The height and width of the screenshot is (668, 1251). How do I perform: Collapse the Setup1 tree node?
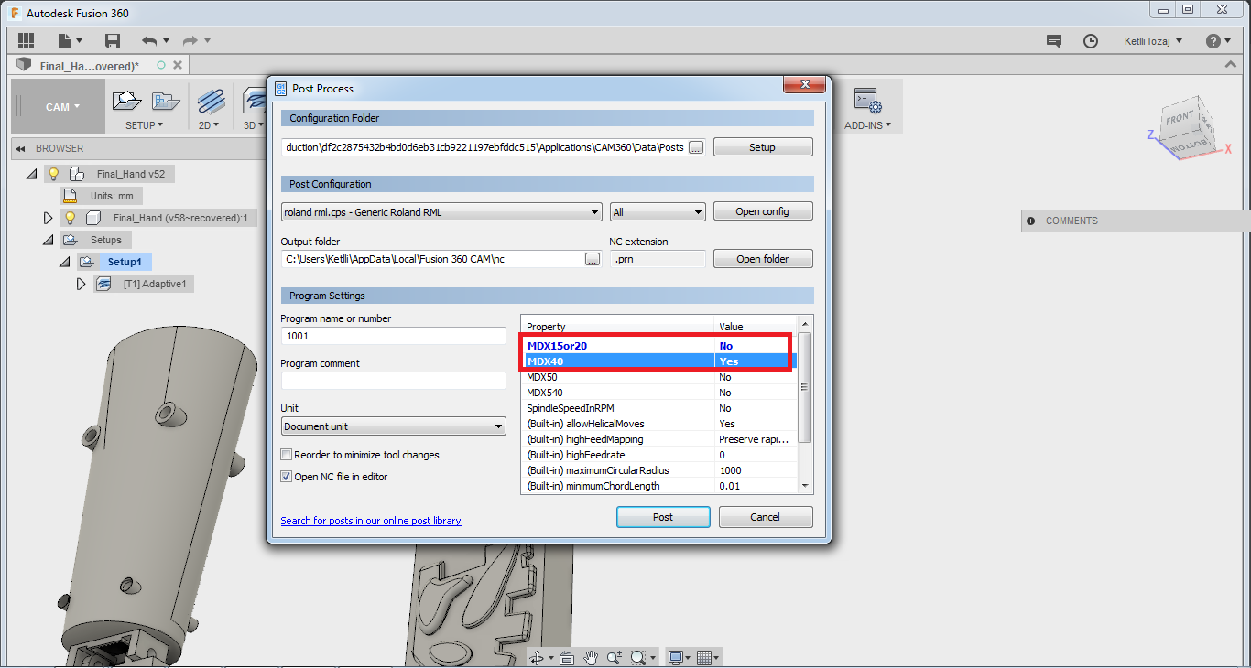[65, 262]
